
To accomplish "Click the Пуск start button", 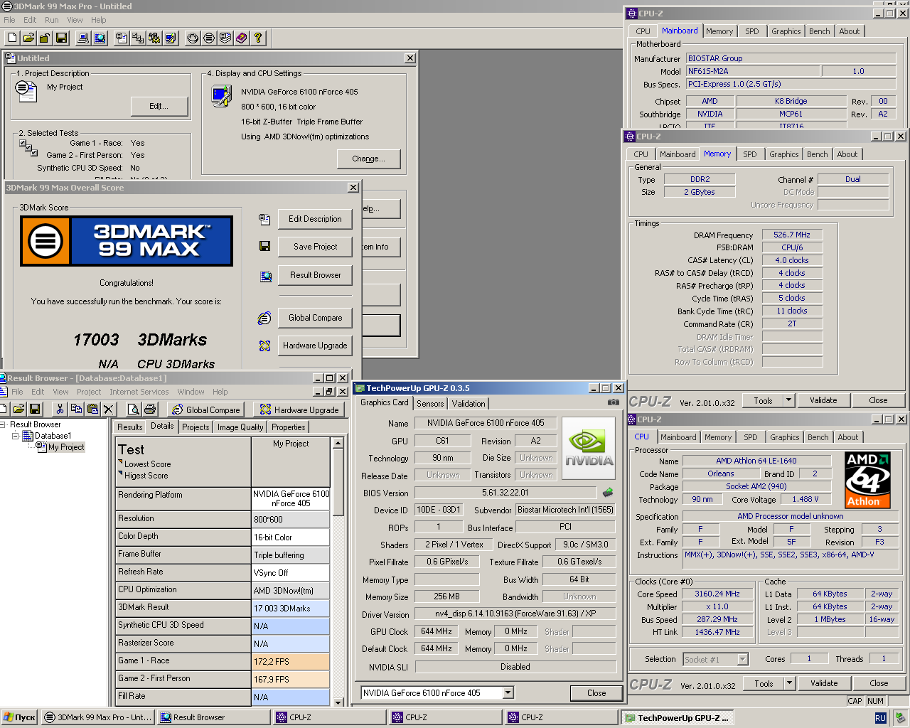I will [x=20, y=718].
